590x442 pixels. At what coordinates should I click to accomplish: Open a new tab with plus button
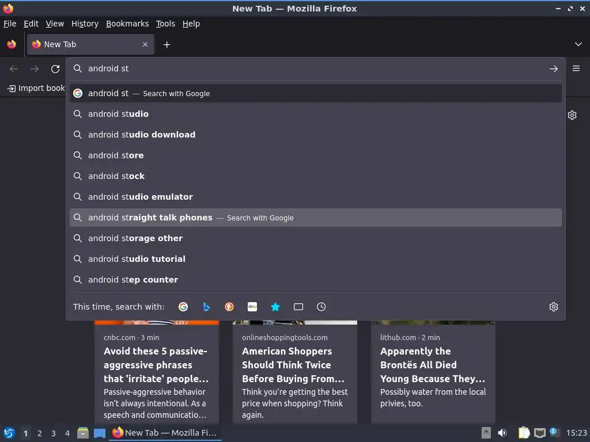point(167,45)
